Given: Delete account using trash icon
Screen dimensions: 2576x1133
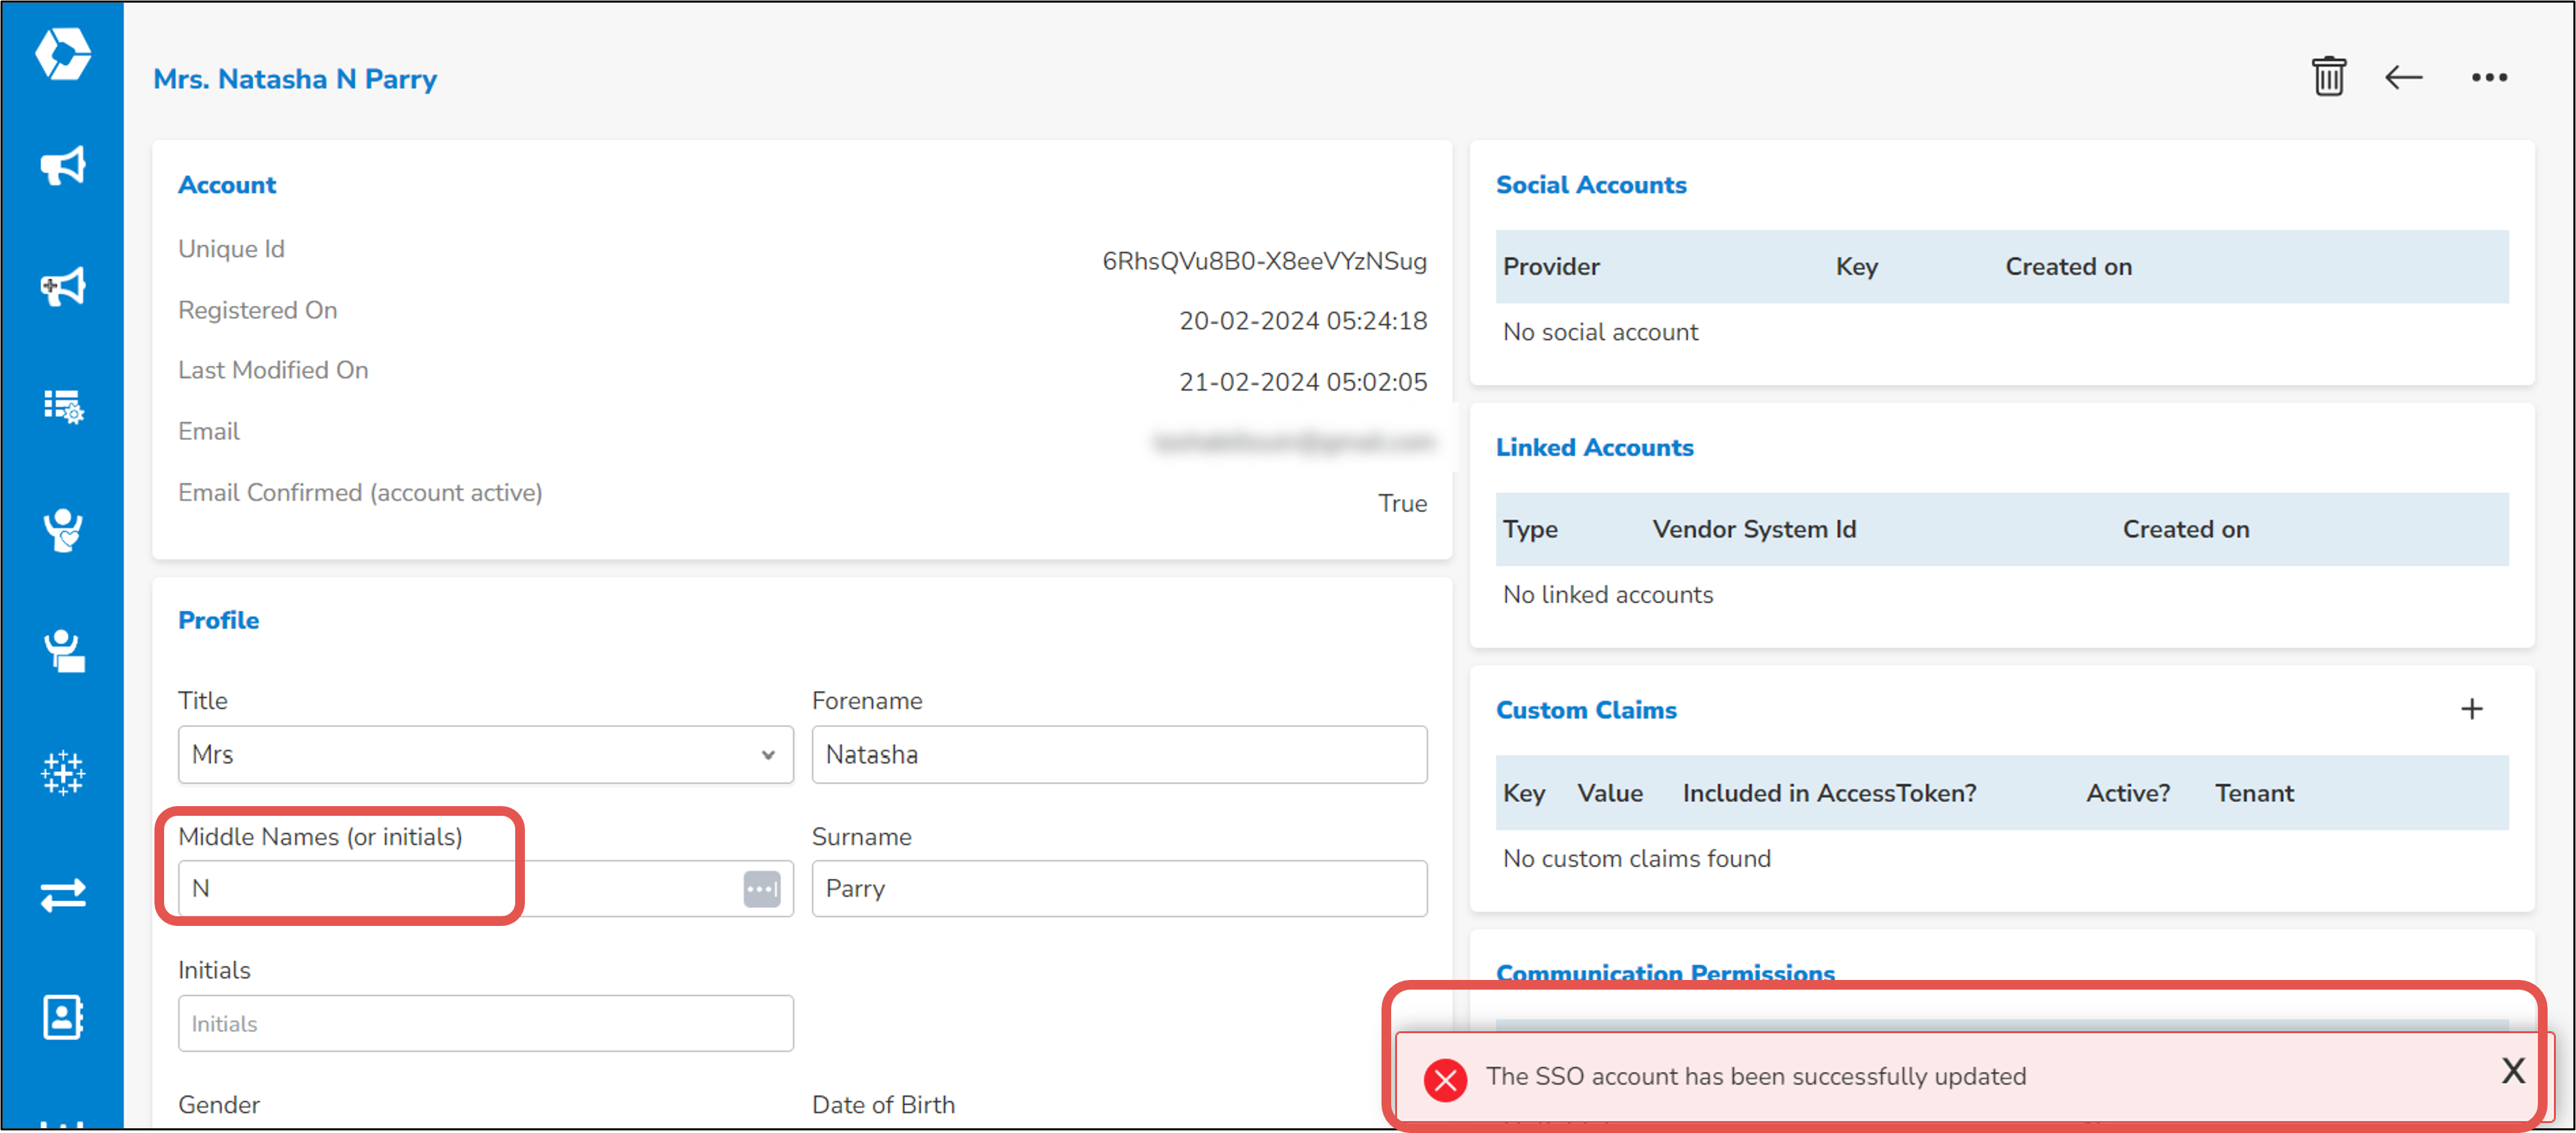Looking at the screenshot, I should point(2329,77).
